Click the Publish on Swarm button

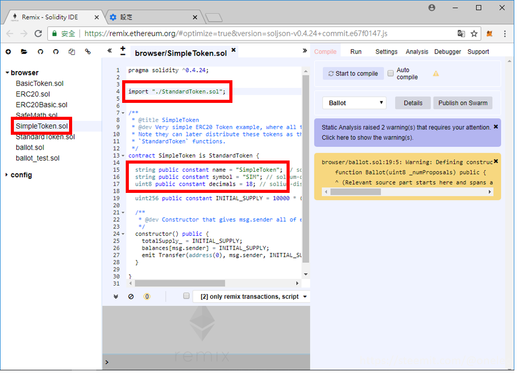[462, 103]
